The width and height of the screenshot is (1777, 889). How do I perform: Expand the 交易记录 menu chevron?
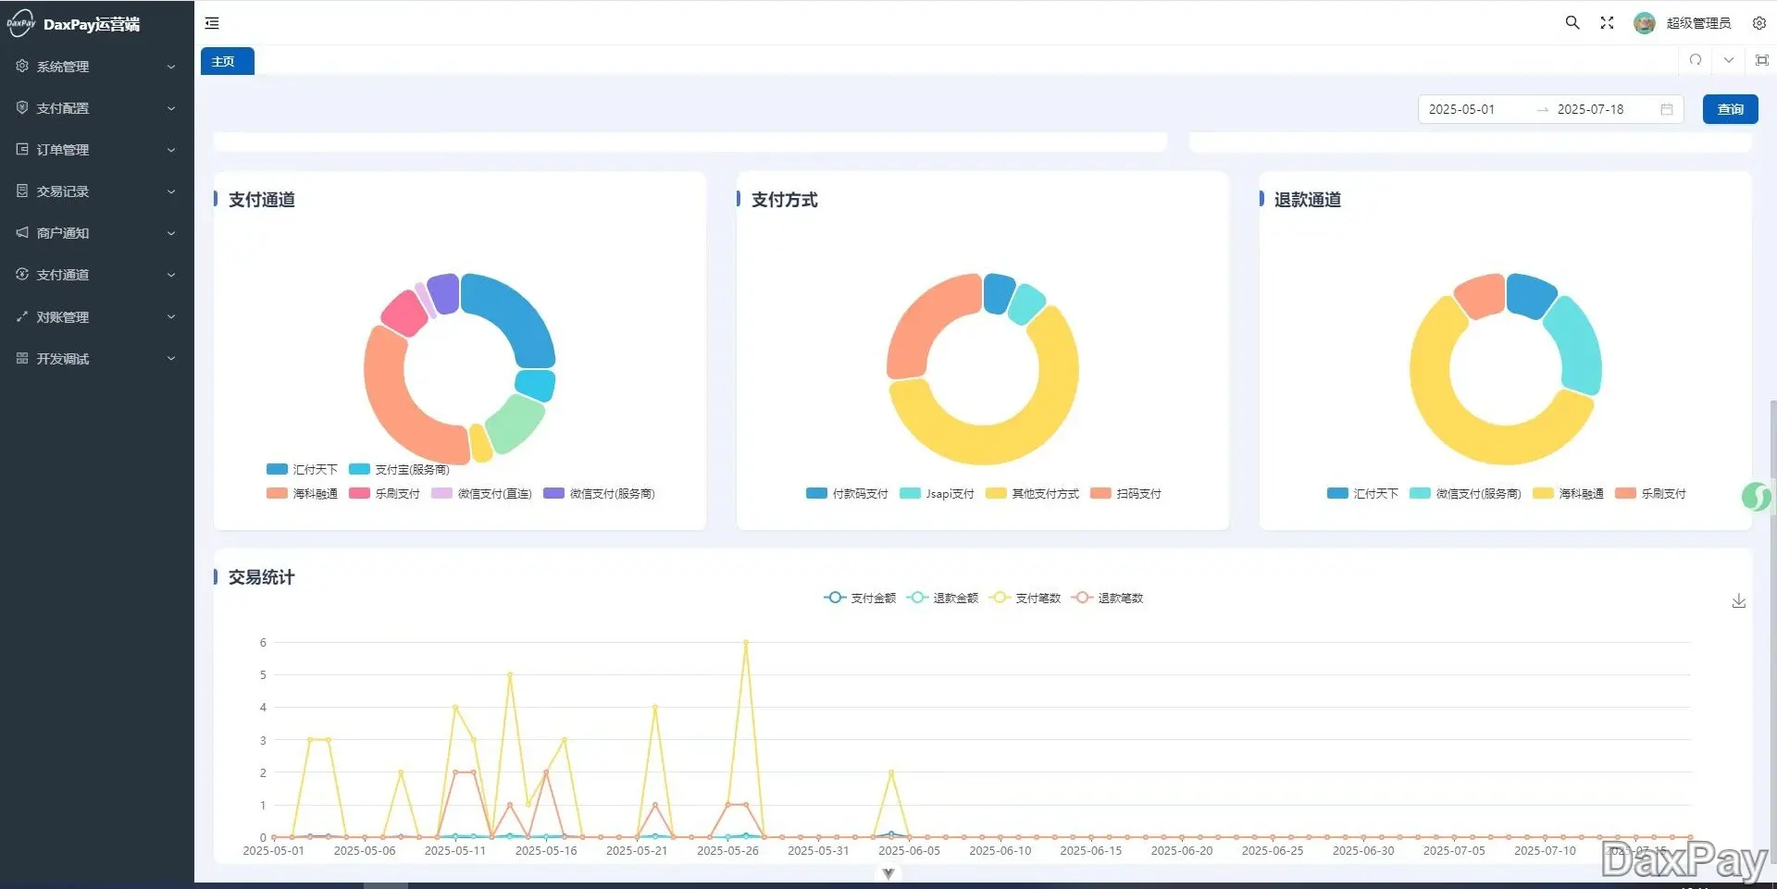(x=171, y=191)
